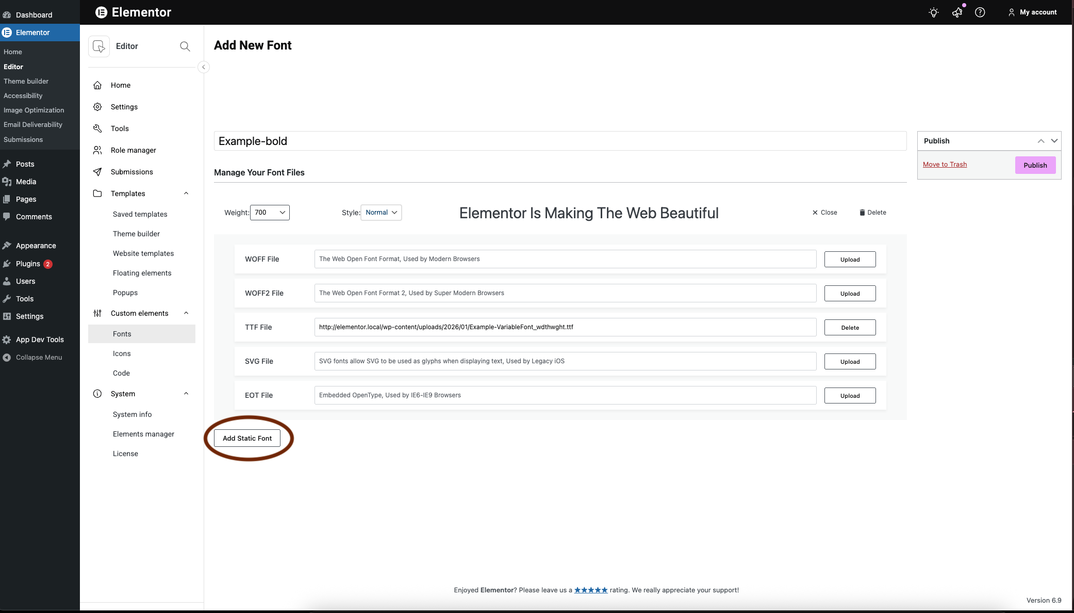This screenshot has width=1074, height=613.
Task: Toggle the Publish panel down arrow
Action: click(x=1054, y=141)
